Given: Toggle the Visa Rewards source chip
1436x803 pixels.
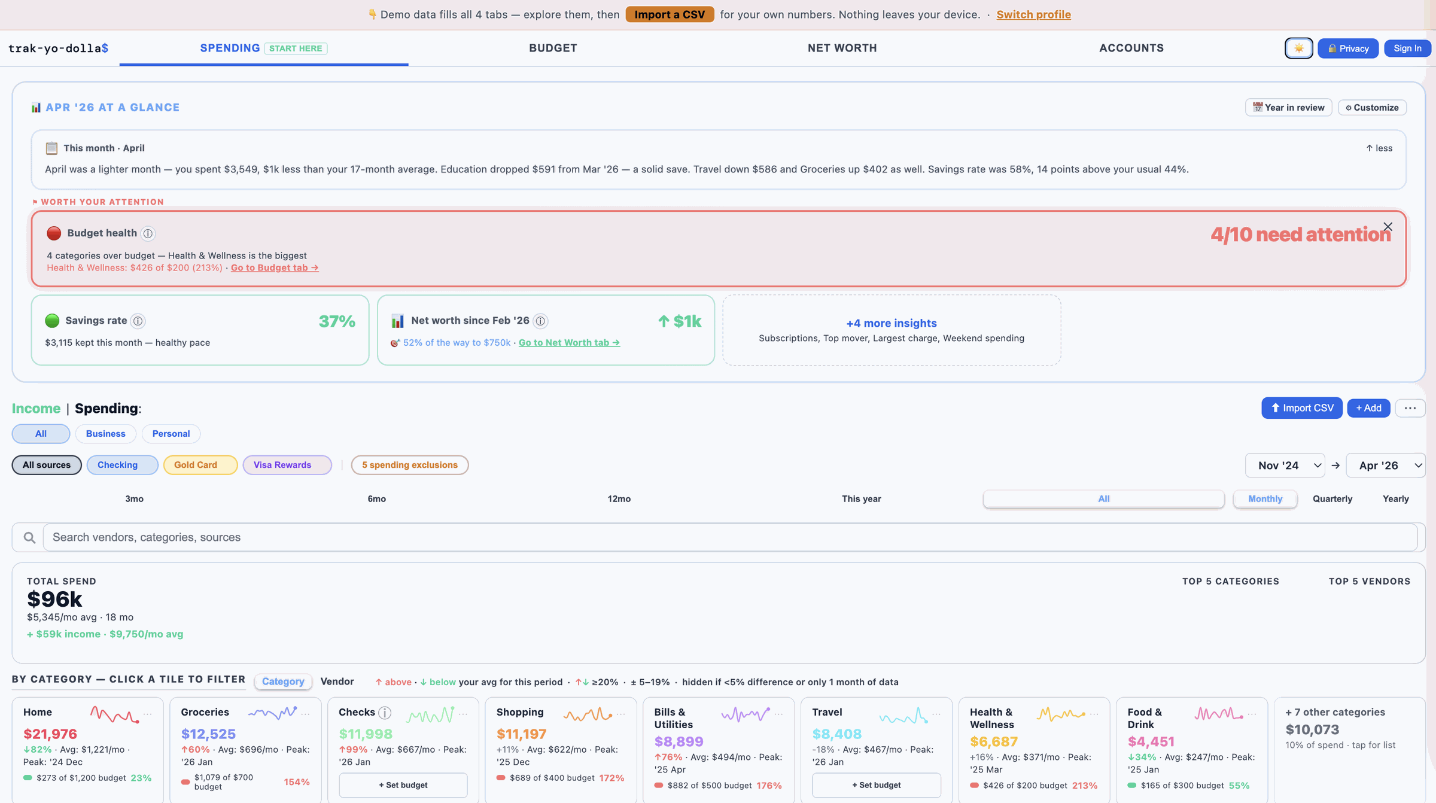Looking at the screenshot, I should pyautogui.click(x=287, y=465).
